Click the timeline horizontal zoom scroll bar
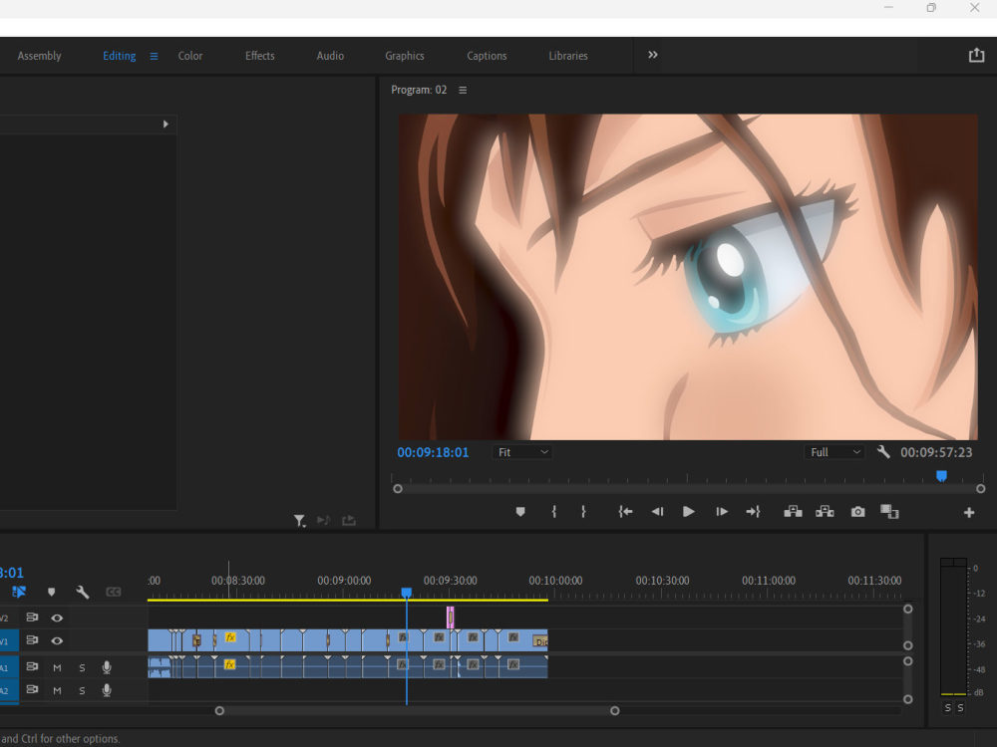The height and width of the screenshot is (747, 997). (x=417, y=711)
